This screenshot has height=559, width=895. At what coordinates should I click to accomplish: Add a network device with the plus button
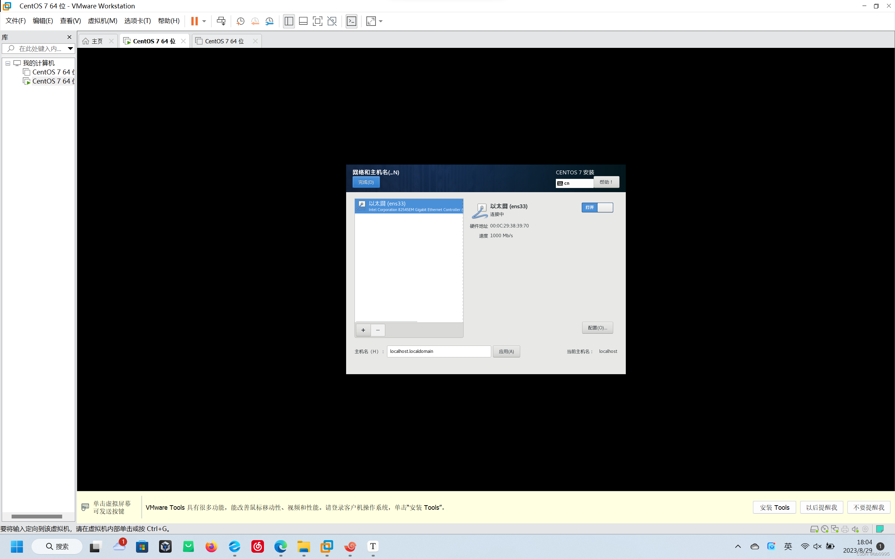click(x=363, y=330)
